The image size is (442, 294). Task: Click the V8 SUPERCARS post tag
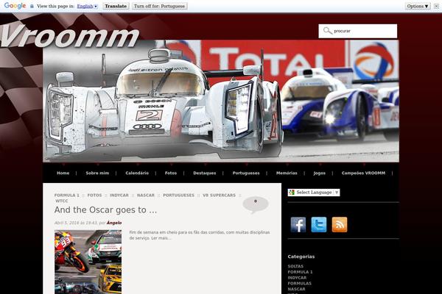[x=219, y=196]
